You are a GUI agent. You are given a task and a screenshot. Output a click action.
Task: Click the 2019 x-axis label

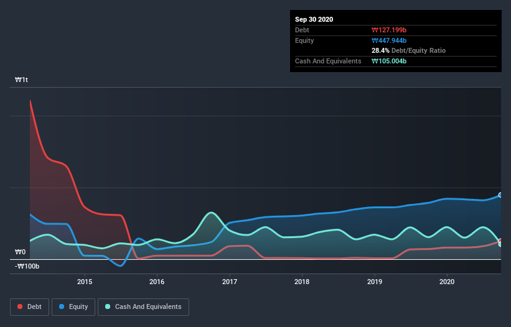(375, 282)
